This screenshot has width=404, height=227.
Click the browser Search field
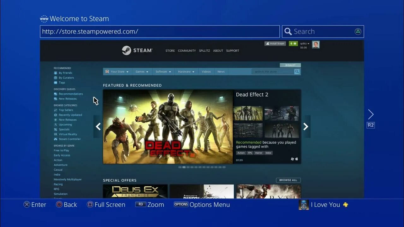[323, 32]
